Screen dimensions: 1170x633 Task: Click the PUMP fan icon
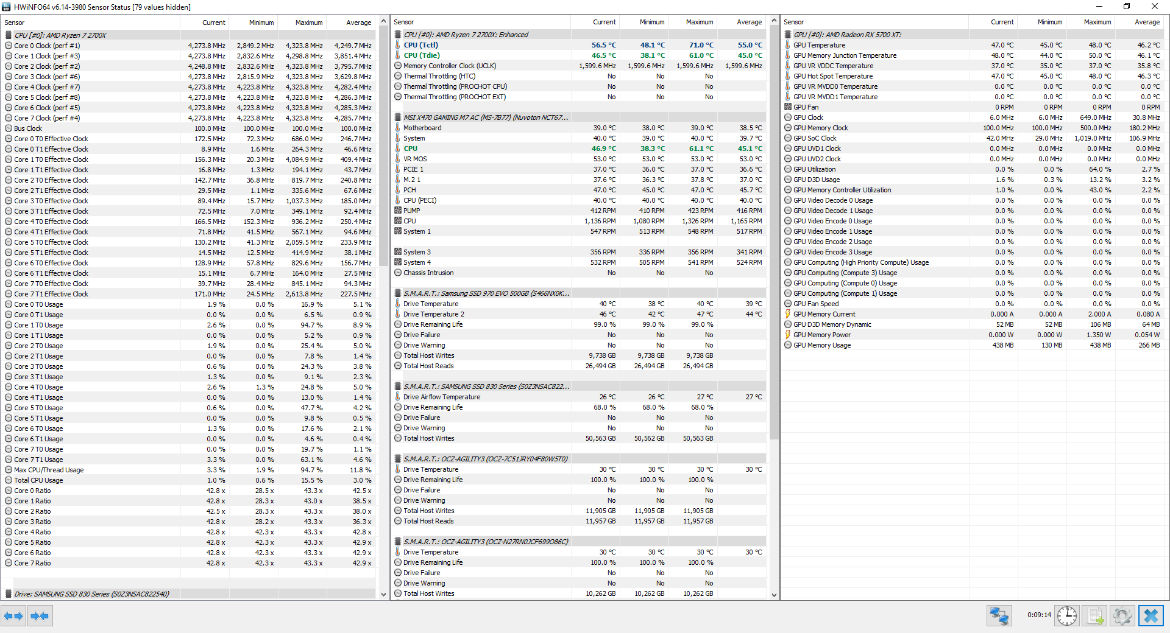point(398,211)
